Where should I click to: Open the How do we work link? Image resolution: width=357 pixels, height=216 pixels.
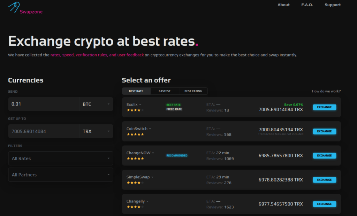(x=326, y=91)
